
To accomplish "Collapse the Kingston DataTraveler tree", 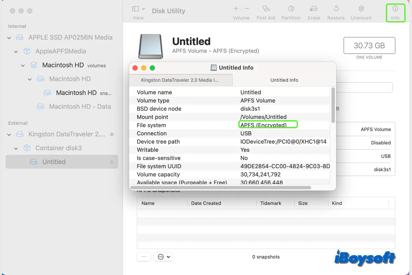I will click(x=9, y=134).
